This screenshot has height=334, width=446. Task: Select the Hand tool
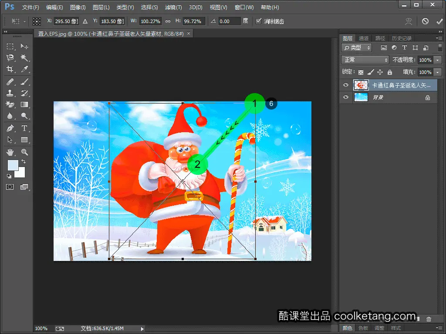point(10,152)
